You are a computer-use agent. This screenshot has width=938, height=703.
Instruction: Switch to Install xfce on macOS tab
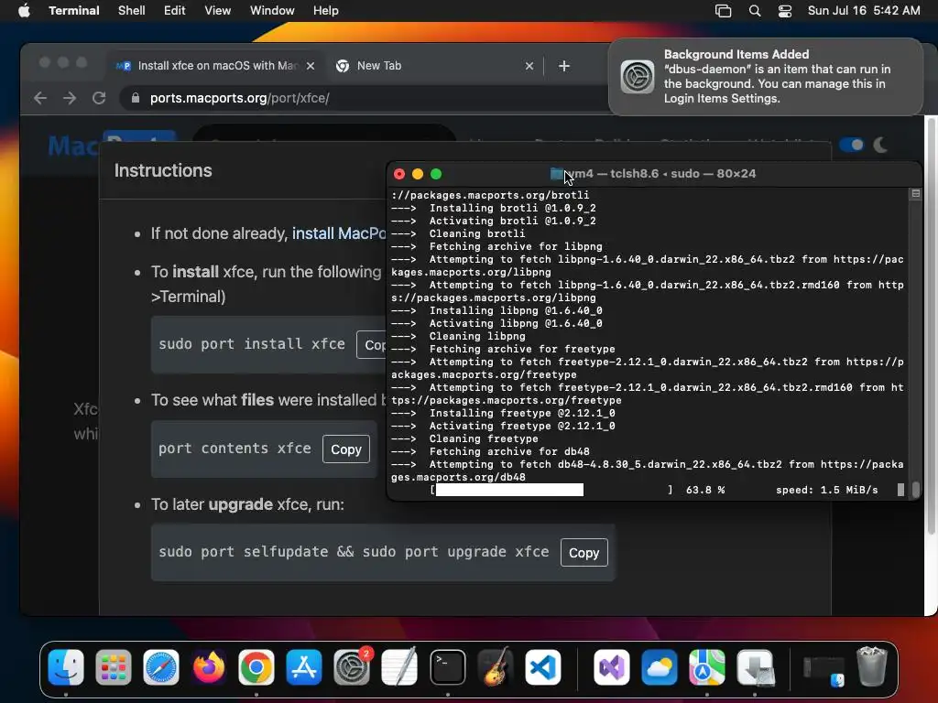tap(215, 66)
